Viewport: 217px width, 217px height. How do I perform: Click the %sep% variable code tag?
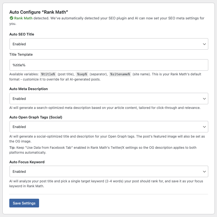point(82,74)
